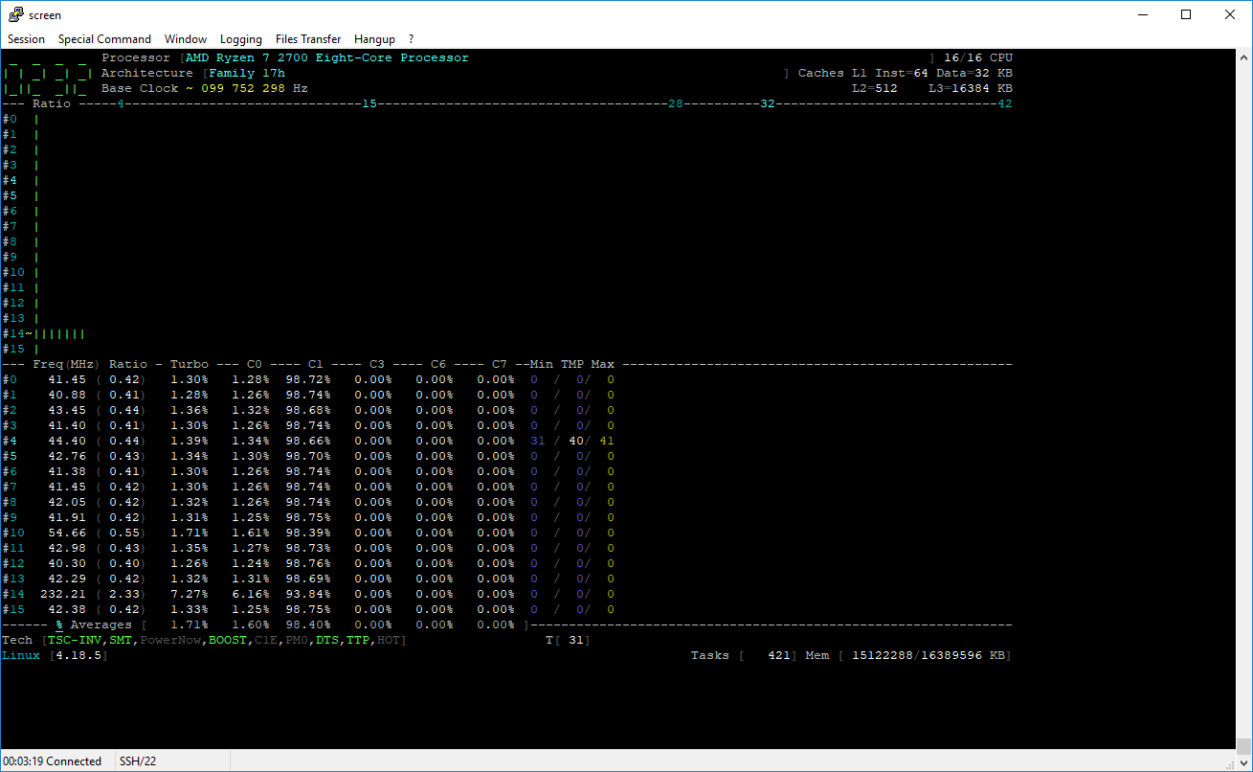Screen dimensions: 1253x772
Task: Click the 00:03:19 Connected status text
Action: pos(53,761)
